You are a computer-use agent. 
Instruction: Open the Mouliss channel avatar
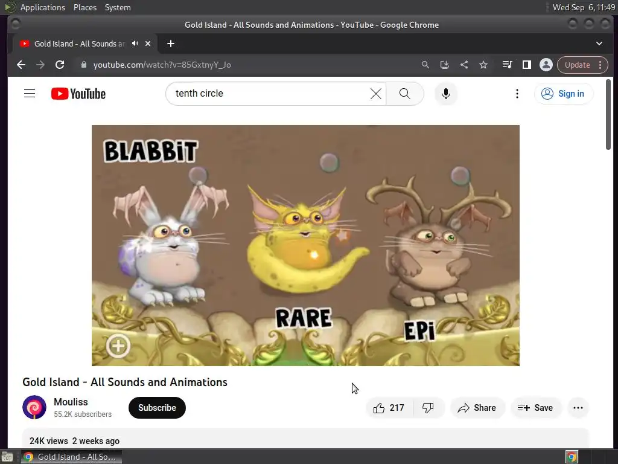click(34, 407)
